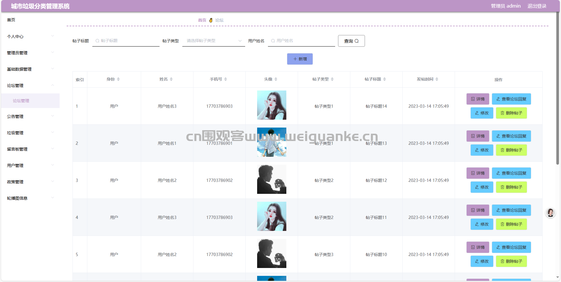Click avatar thumbnail in 帖子标题11 row

pyautogui.click(x=272, y=216)
